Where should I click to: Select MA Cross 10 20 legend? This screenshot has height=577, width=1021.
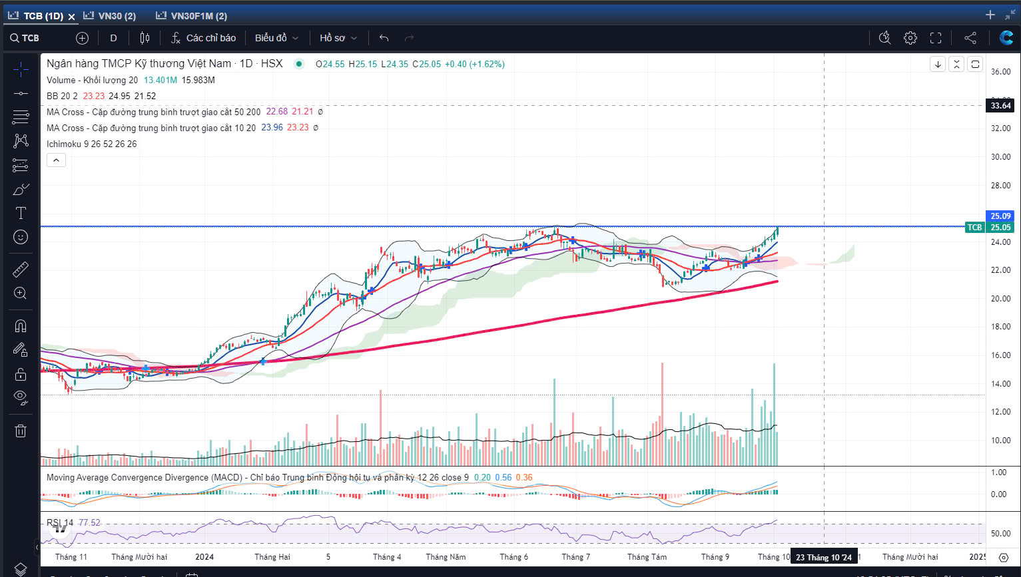point(151,128)
